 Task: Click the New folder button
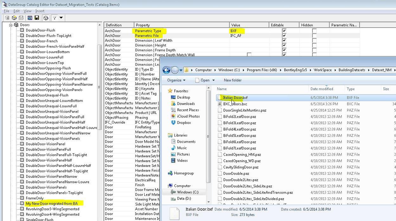[232, 80]
